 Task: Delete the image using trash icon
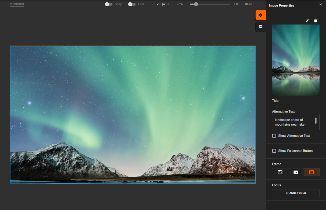coord(316,21)
